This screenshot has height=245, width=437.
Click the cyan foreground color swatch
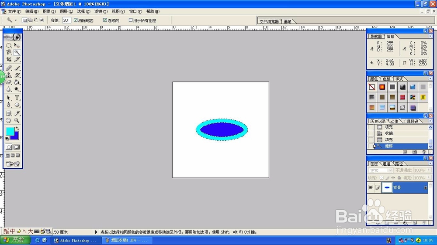10,131
